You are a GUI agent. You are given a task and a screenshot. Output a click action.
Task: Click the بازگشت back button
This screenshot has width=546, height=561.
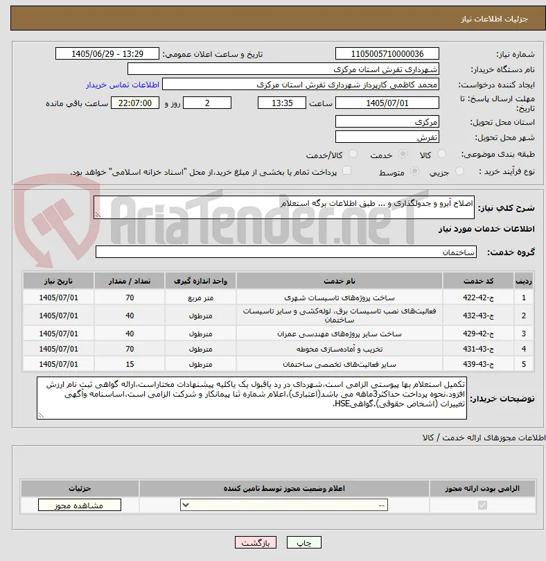pyautogui.click(x=255, y=542)
